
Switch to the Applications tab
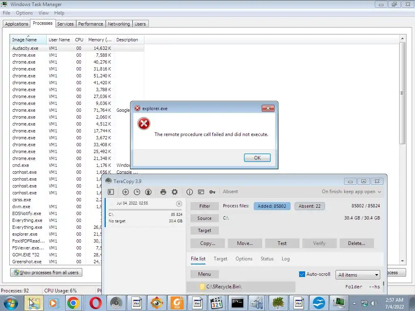[x=16, y=24]
